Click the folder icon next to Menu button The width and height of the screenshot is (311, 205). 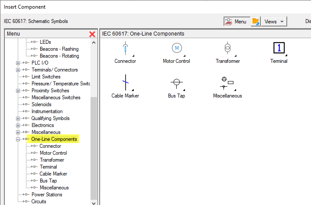256,21
